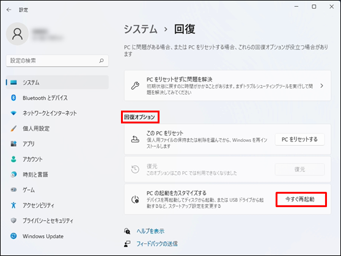
Task: Click the privacy shield icon
Action: (x=13, y=221)
